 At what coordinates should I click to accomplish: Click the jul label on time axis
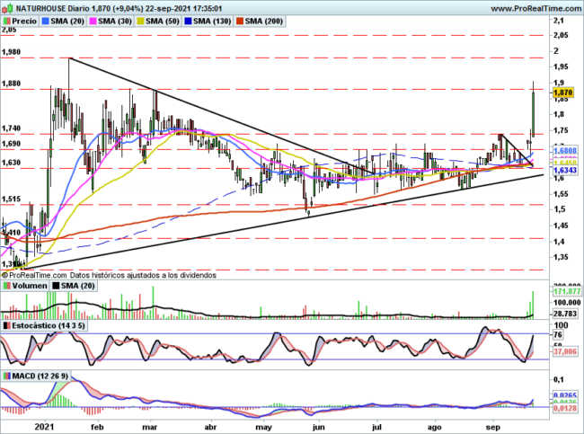click(377, 427)
